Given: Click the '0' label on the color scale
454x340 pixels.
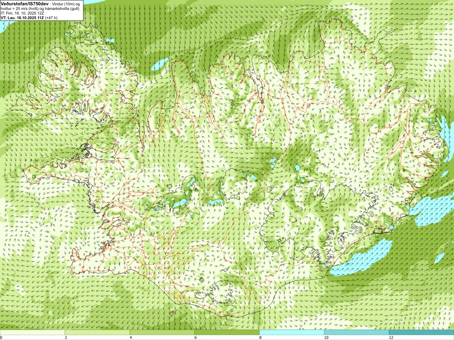Looking at the screenshot, I should [1, 338].
